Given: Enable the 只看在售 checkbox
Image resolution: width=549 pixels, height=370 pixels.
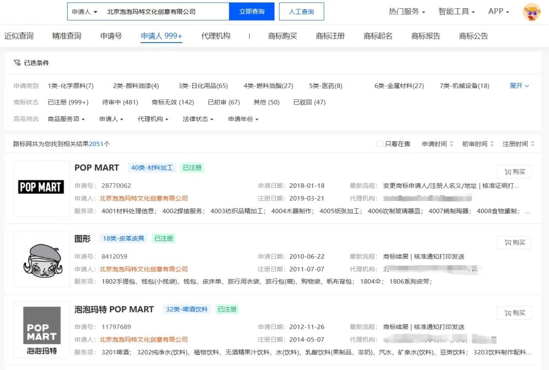Looking at the screenshot, I should pos(380,144).
